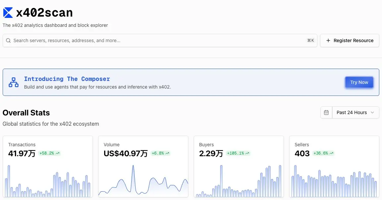Click the magnifier icon in search bar
This screenshot has height=200, width=382.
coord(8,40)
